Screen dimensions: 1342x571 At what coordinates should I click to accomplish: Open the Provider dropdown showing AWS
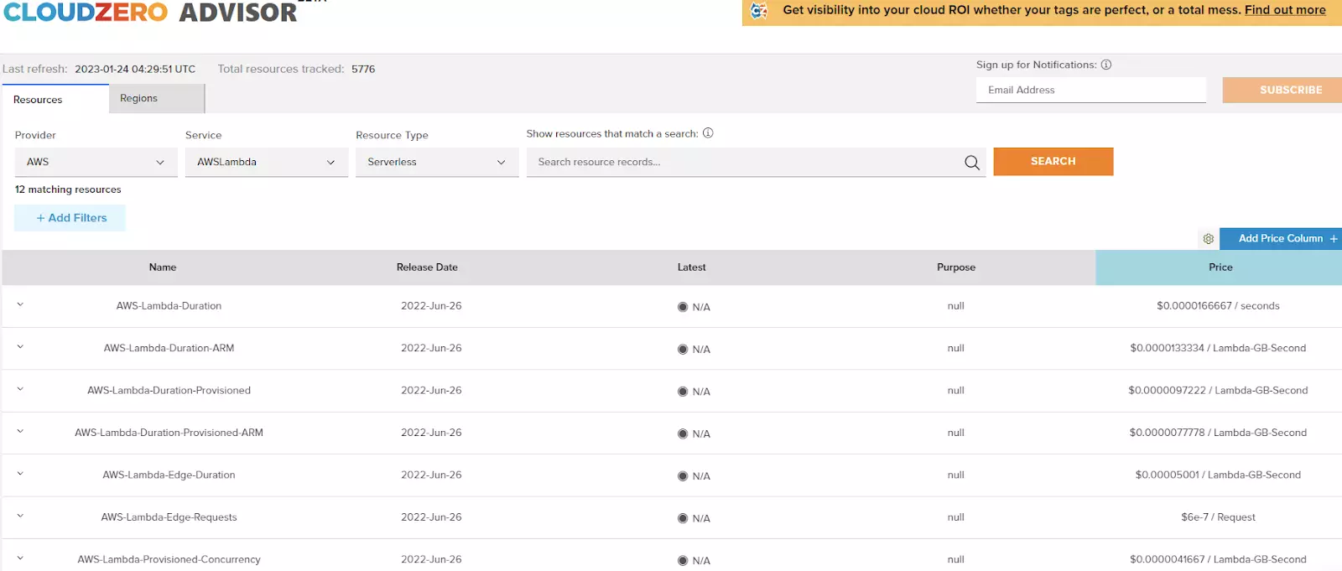(x=96, y=162)
